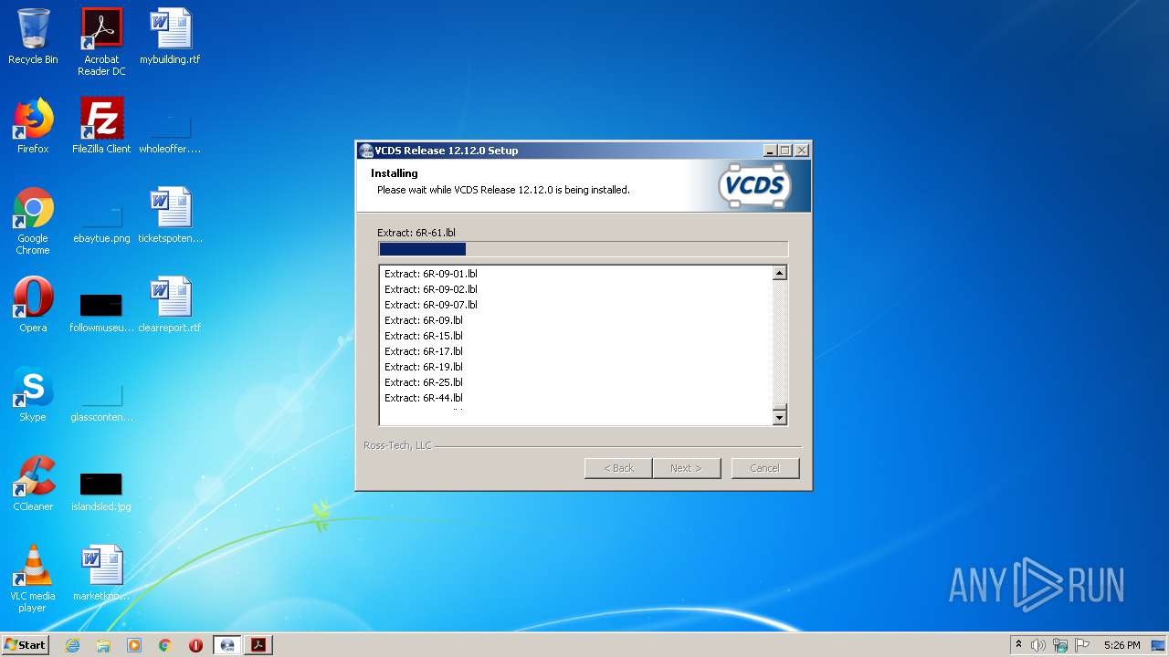Viewport: 1169px width, 657px height.
Task: Open Action Center flag icon
Action: 1081,645
